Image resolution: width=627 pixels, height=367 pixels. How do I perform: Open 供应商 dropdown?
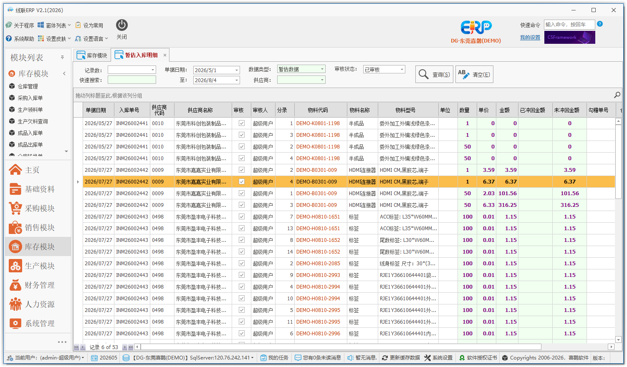point(322,80)
